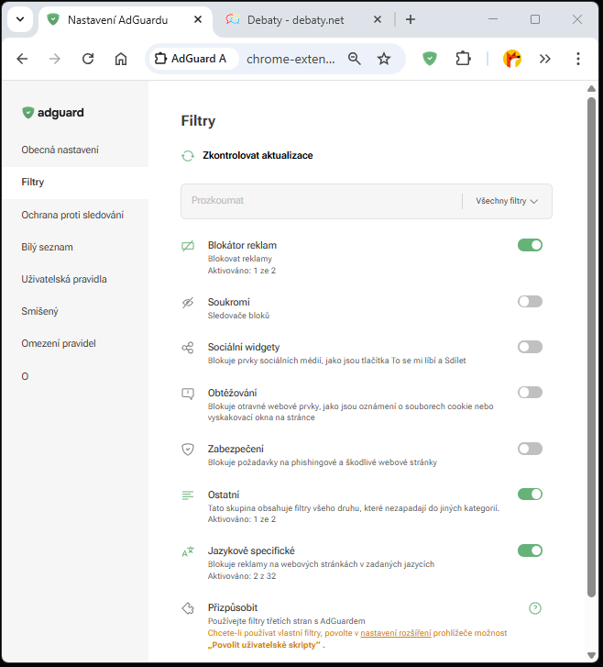This screenshot has height=667, width=603.
Task: Open Ochrana proti sledování in the sidebar
Action: pos(72,215)
